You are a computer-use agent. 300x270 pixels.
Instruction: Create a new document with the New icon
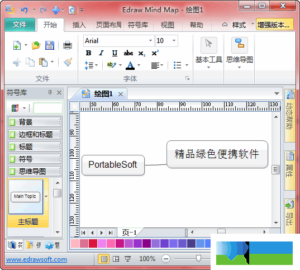17,45
